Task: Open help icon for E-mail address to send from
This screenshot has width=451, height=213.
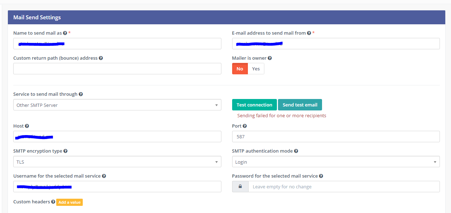Action: coord(309,33)
